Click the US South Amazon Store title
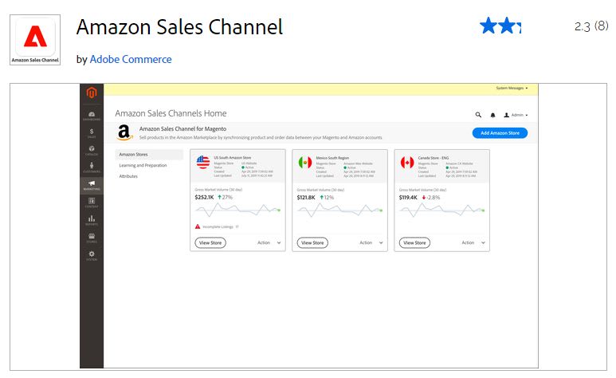 pyautogui.click(x=232, y=158)
